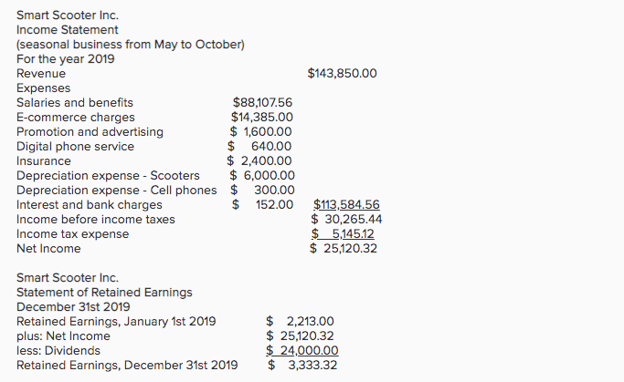Screen dimensions: 624x382
Task: Select Depreciation expense - Scooters label
Action: click(x=108, y=176)
